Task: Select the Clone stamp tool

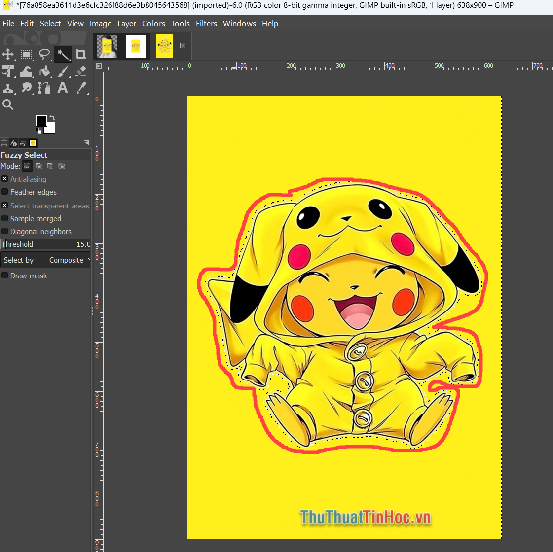Action: point(8,88)
